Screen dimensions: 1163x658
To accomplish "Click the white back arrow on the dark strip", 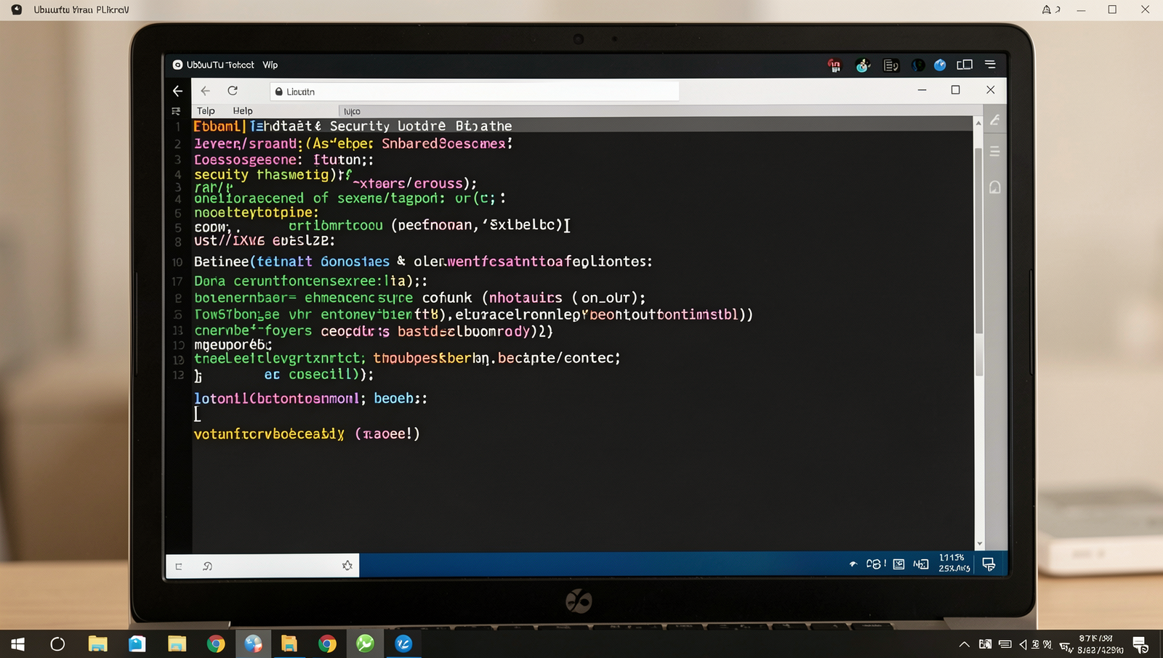I will pos(178,91).
